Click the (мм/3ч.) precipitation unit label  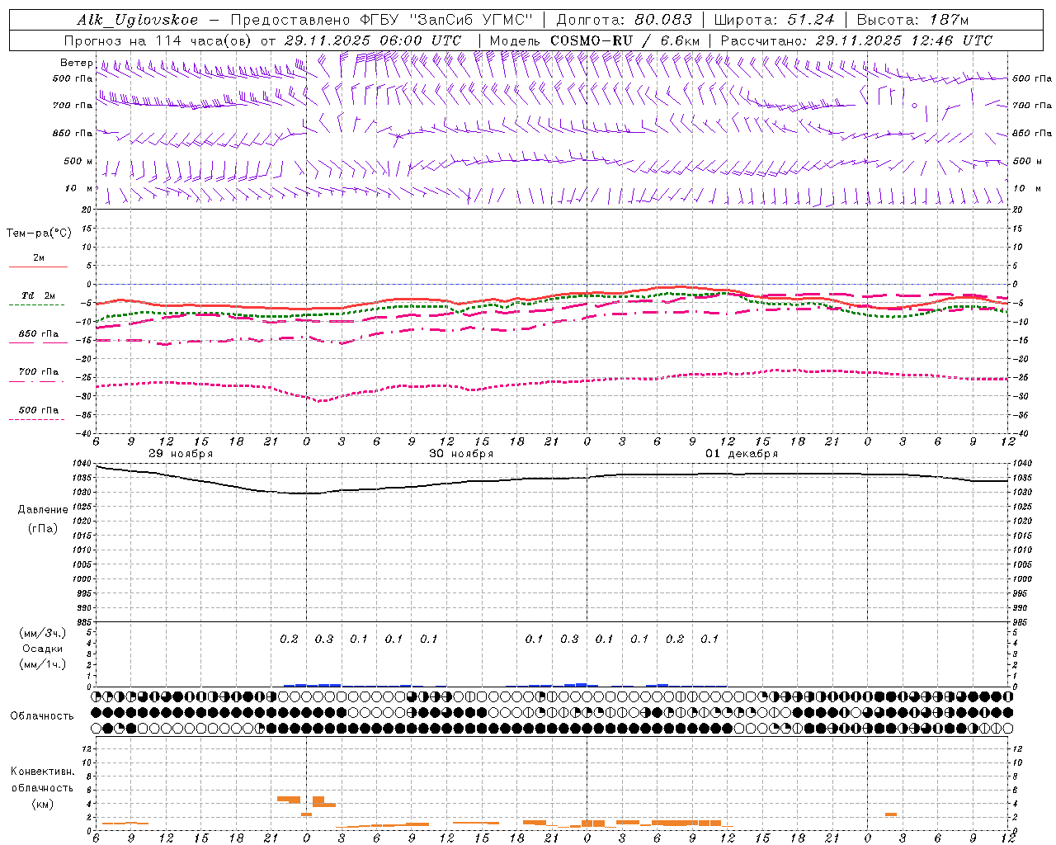point(43,633)
